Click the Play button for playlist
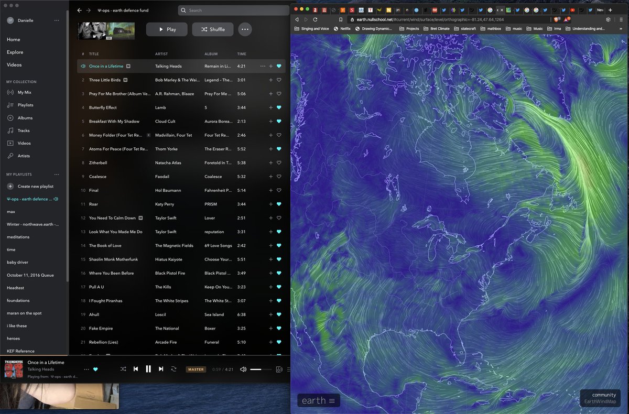The height and width of the screenshot is (414, 629). coord(167,29)
